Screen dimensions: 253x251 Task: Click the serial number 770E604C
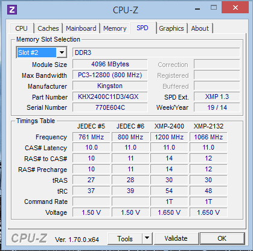pyautogui.click(x=110, y=107)
